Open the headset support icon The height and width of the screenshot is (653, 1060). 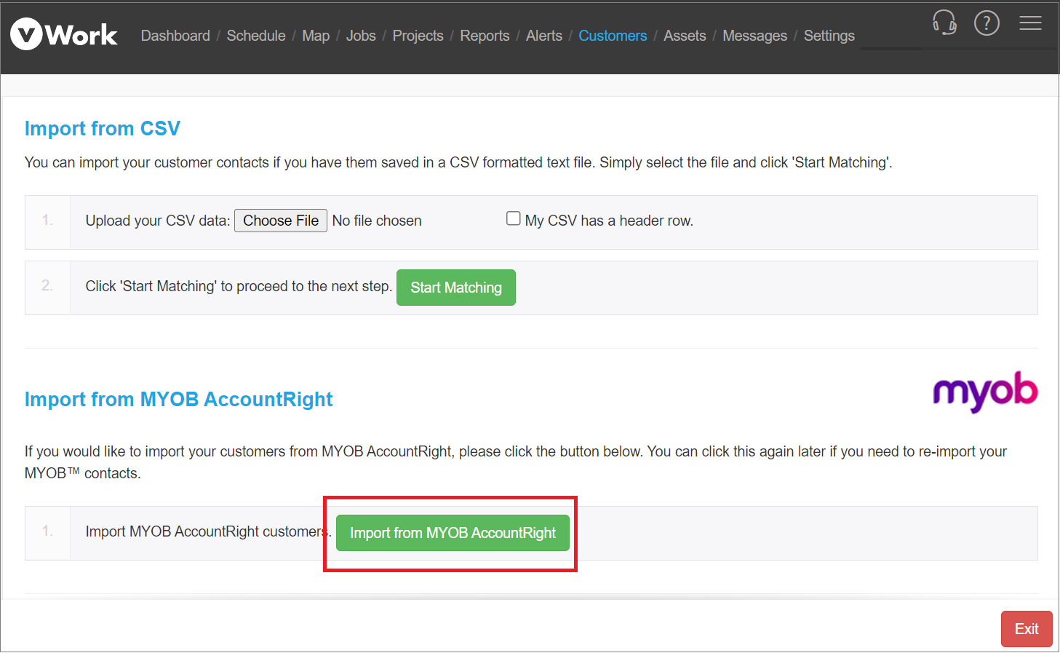point(944,23)
